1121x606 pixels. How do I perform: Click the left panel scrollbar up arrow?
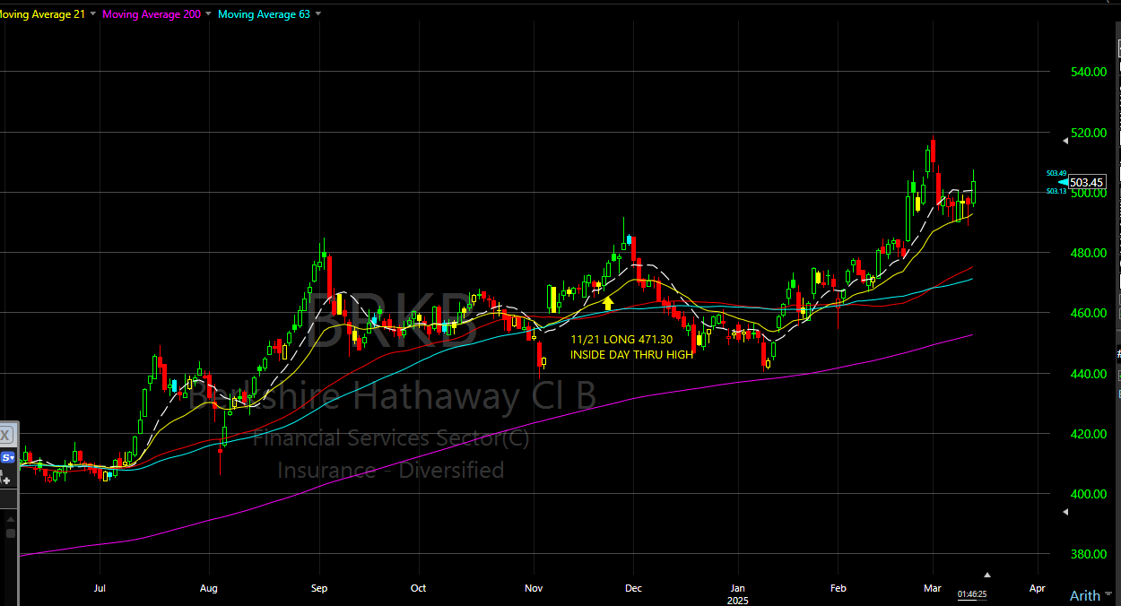[10, 517]
